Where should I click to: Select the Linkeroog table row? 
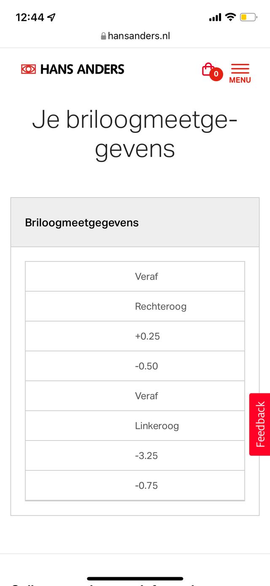pos(135,426)
